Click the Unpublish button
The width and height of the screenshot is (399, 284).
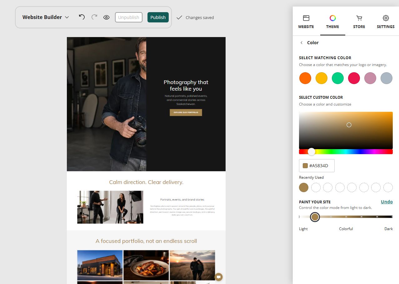coord(129,17)
